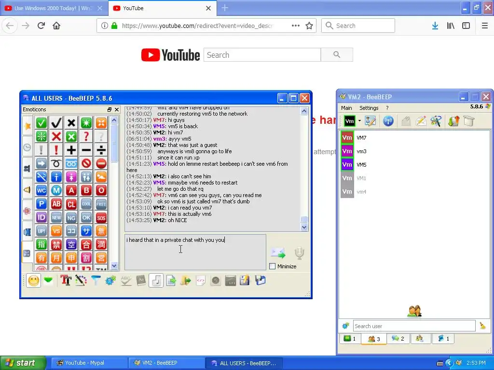Switch to the star favorites emoticon tab
This screenshot has height=370, width=494.
click(x=27, y=126)
